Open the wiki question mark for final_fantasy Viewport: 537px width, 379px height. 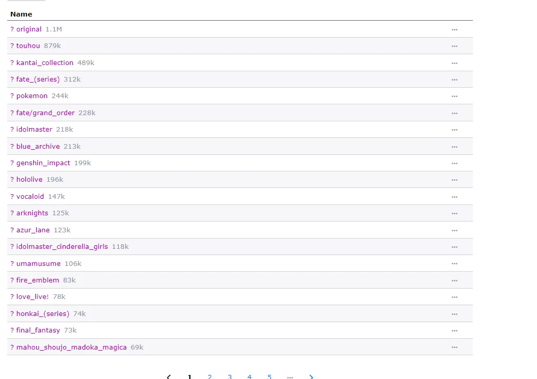pos(12,330)
